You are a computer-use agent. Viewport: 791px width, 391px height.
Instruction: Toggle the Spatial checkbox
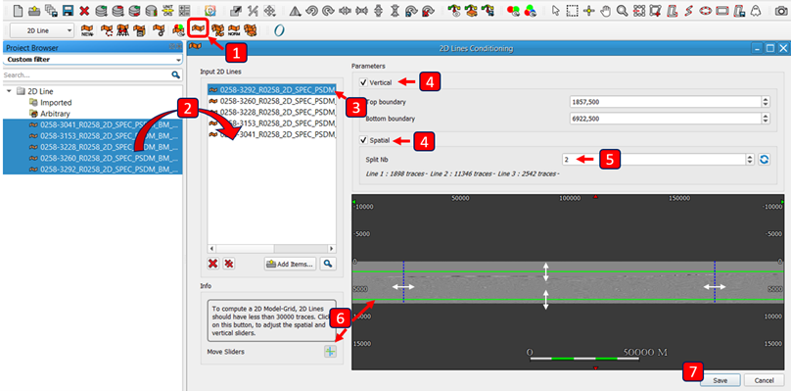tap(363, 140)
